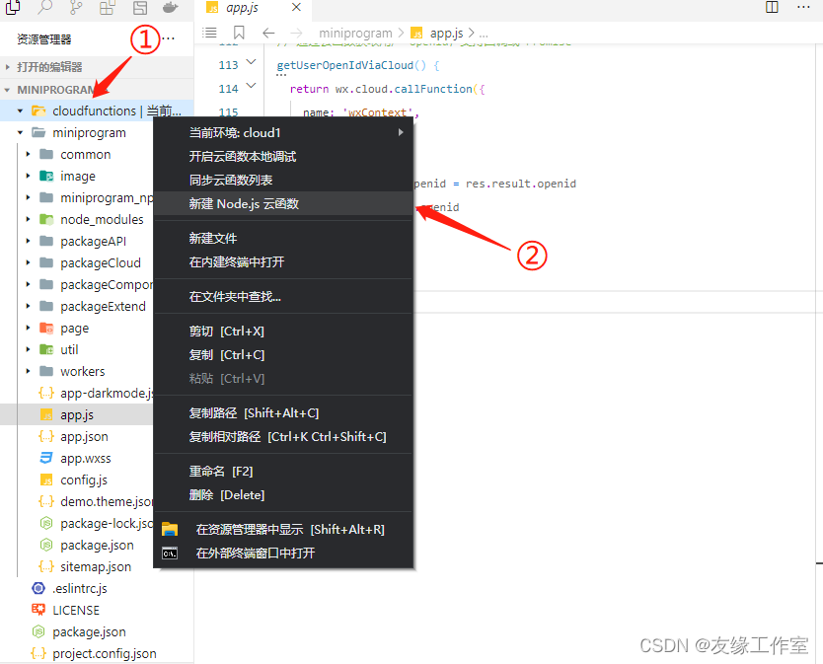Image resolution: width=823 pixels, height=664 pixels.
Task: Select 复制路径 [Shift+Alt+C]
Action: [283, 413]
